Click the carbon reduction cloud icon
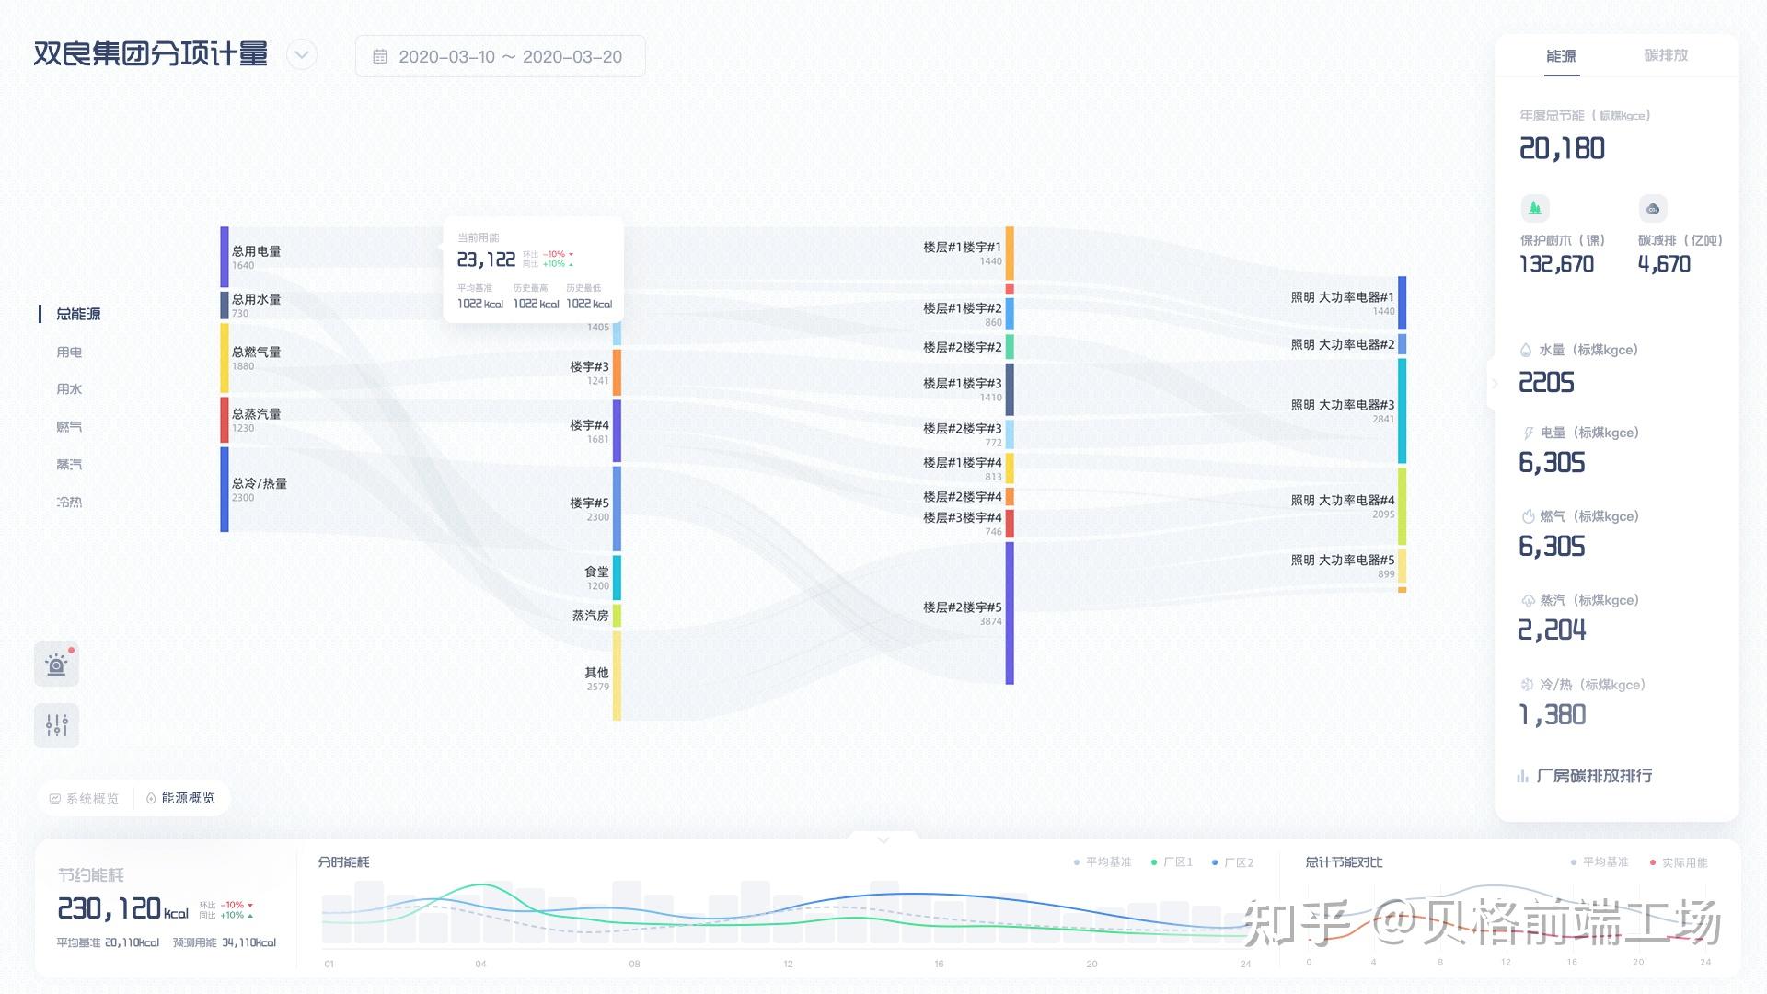Screen dimensions: 1767x994 click(x=1653, y=208)
